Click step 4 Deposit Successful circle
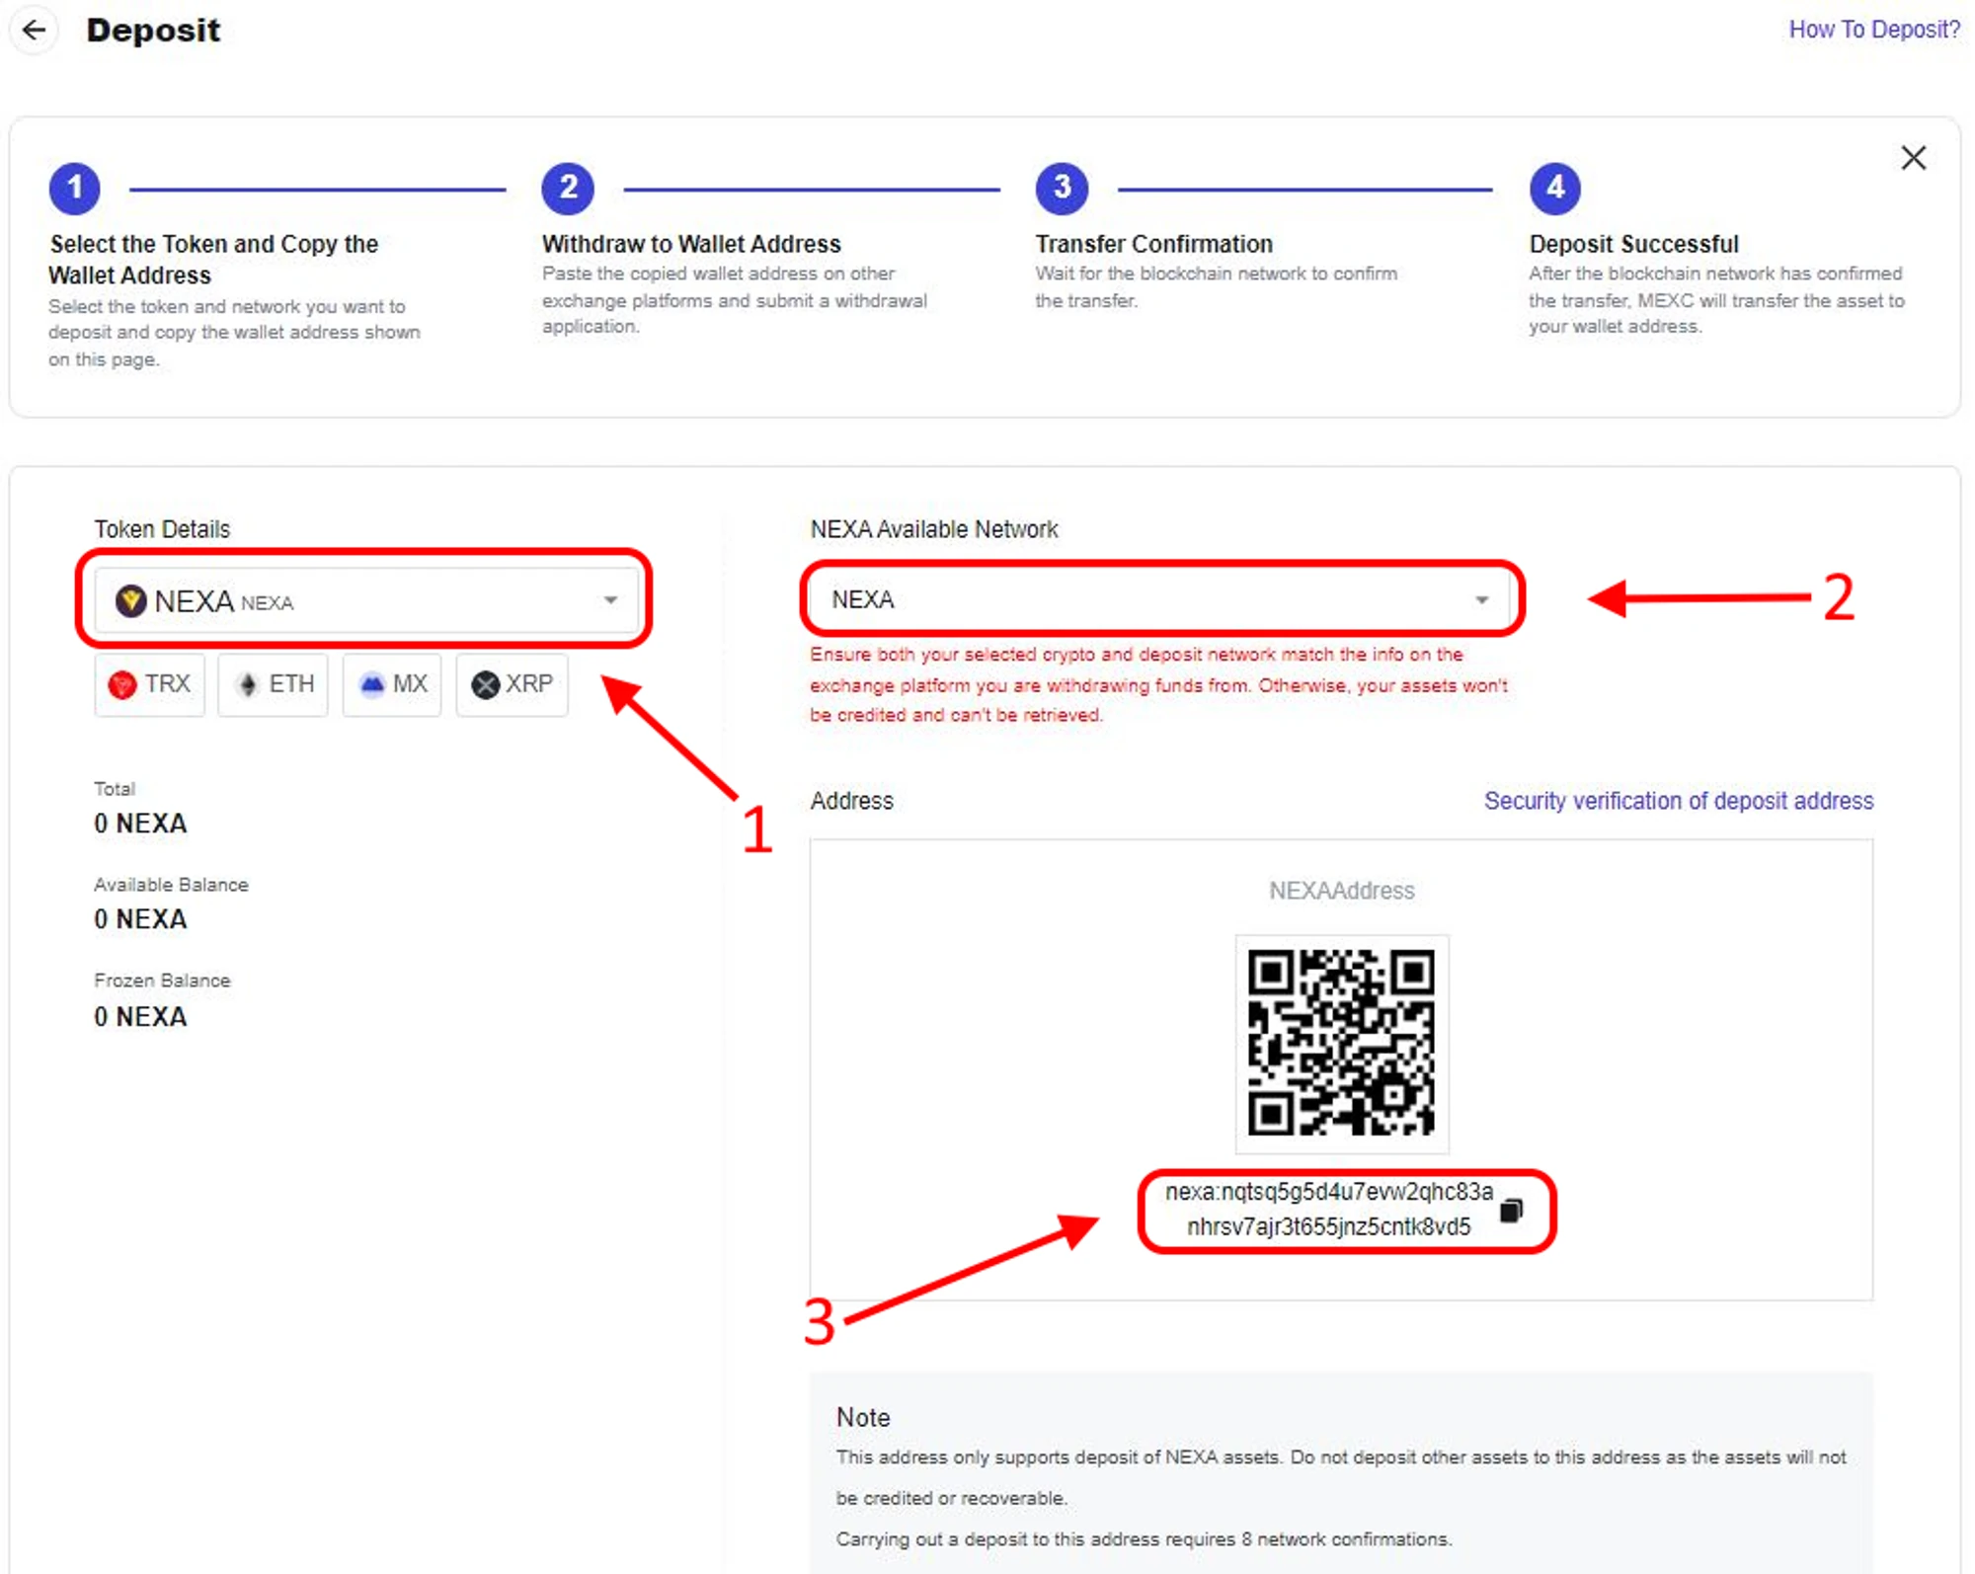The width and height of the screenshot is (1975, 1574). point(1554,189)
